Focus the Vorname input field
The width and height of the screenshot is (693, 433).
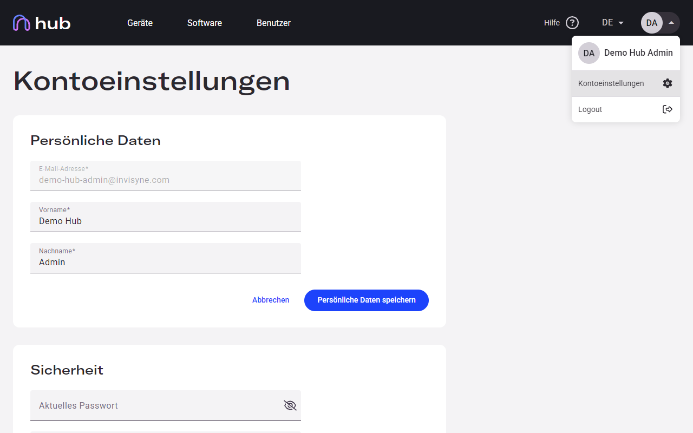pos(166,216)
